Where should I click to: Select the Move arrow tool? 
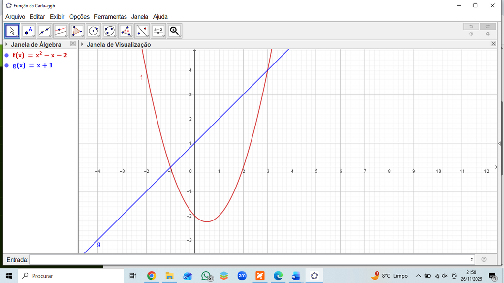(12, 31)
